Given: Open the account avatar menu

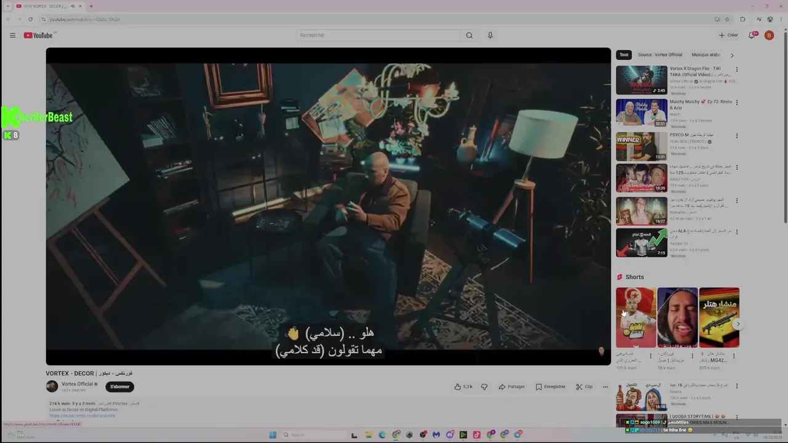Looking at the screenshot, I should point(769,35).
